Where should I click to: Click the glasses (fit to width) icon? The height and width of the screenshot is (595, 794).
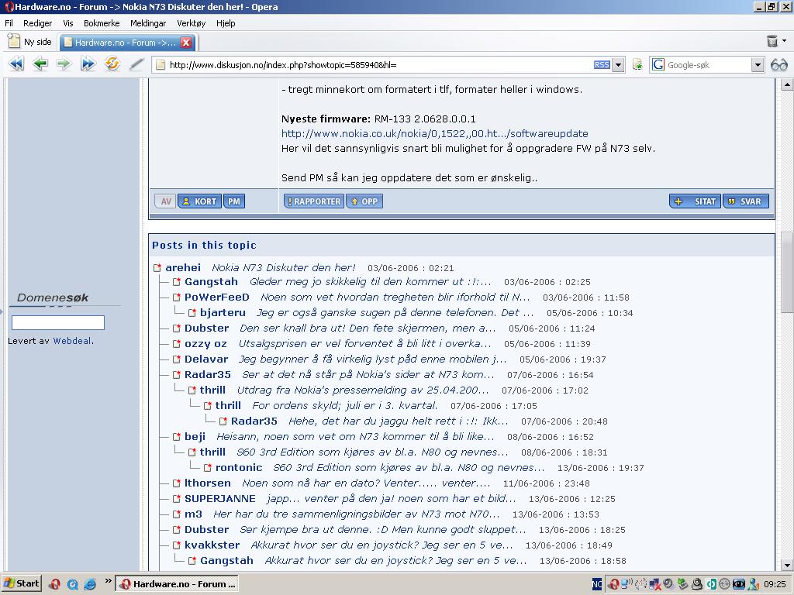778,65
